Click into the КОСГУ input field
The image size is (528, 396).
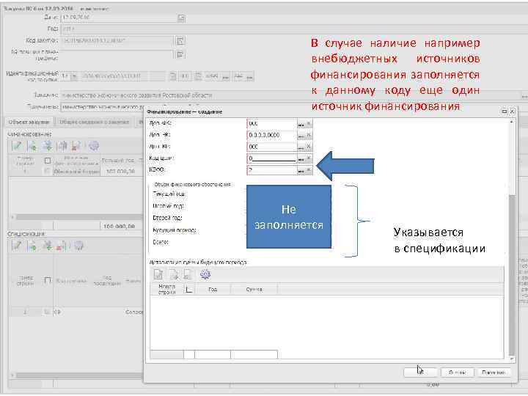pos(272,170)
